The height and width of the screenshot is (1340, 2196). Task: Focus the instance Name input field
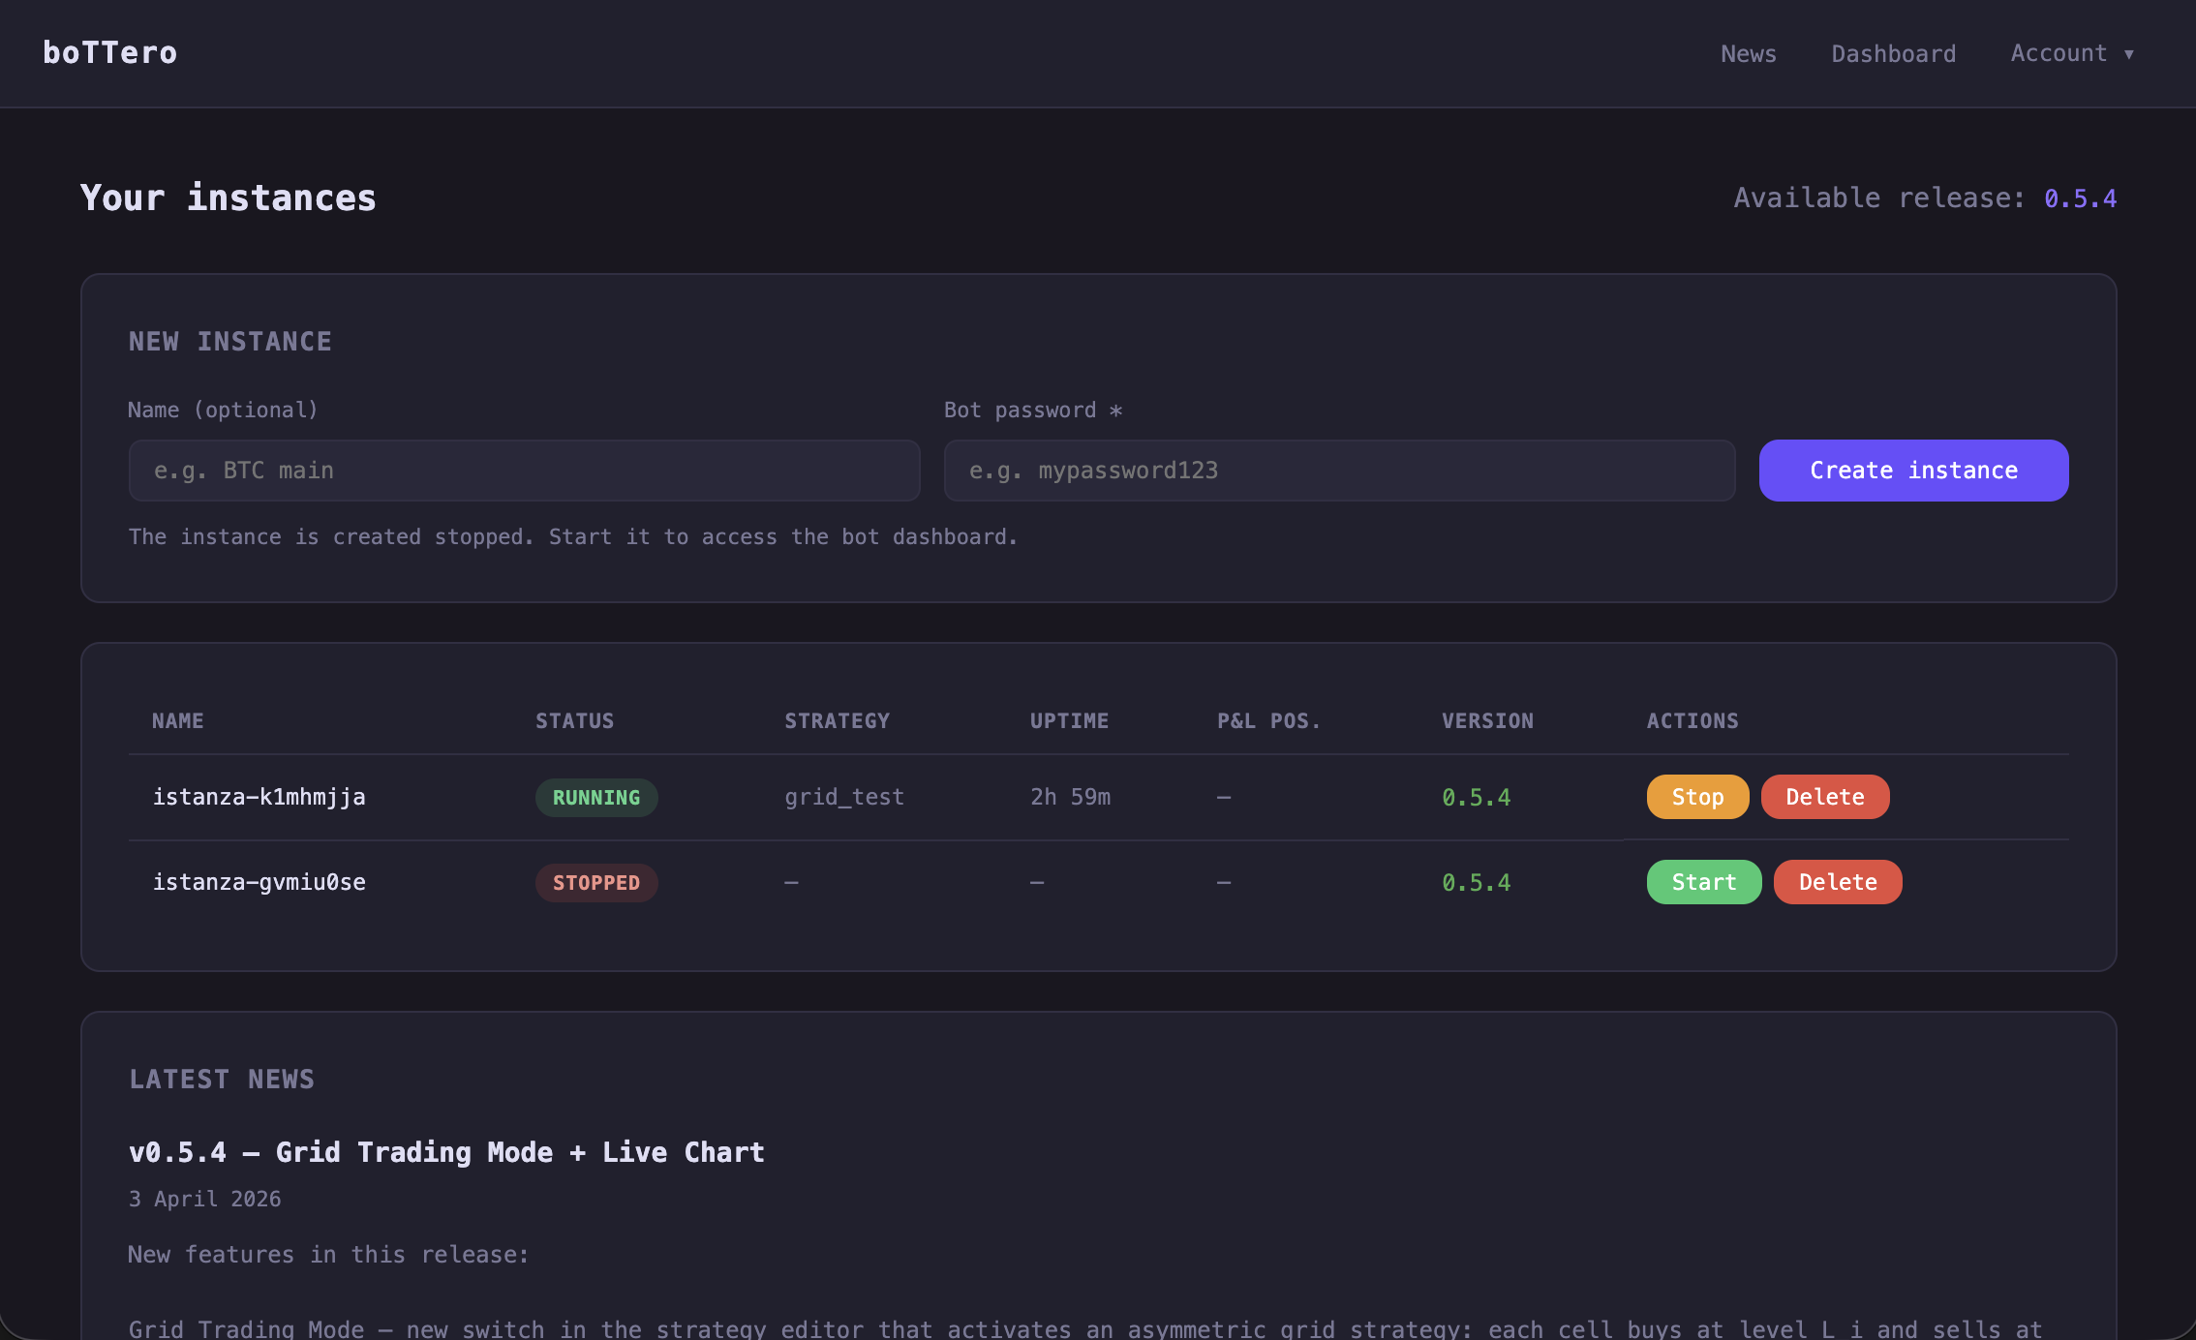tap(524, 471)
